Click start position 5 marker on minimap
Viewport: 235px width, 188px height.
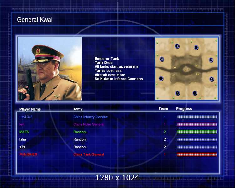pyautogui.click(x=211, y=79)
